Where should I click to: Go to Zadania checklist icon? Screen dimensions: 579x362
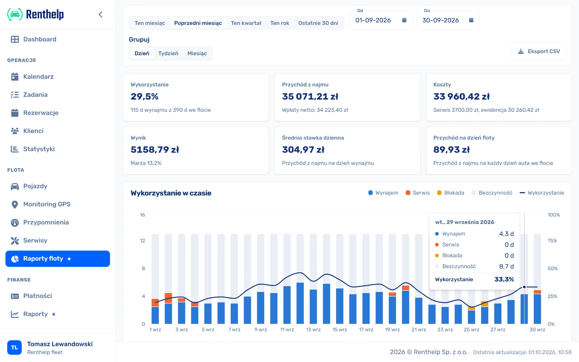(x=15, y=95)
